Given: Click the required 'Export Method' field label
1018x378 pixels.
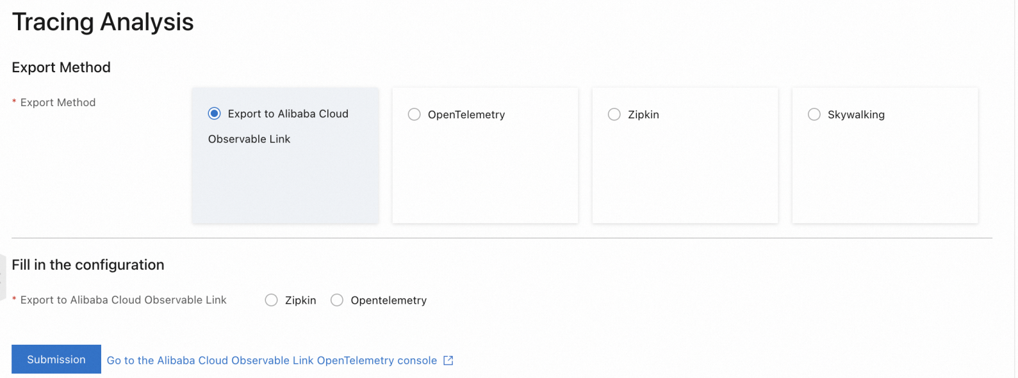Looking at the screenshot, I should [58, 103].
